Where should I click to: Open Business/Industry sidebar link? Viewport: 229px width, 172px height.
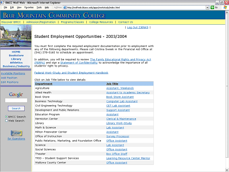[16, 66]
